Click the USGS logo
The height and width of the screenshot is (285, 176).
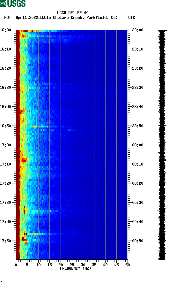click(x=13, y=3)
